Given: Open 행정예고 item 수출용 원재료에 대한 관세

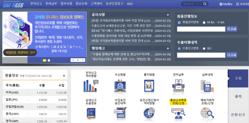Looking at the screenshot, I should [122, 54].
